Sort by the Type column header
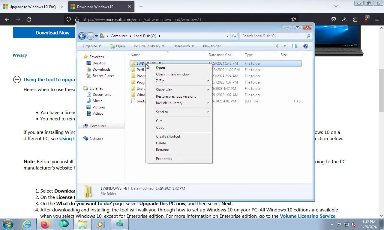 [261, 55]
